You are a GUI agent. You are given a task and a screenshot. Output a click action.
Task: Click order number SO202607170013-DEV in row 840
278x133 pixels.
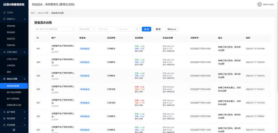pyautogui.click(x=201, y=62)
